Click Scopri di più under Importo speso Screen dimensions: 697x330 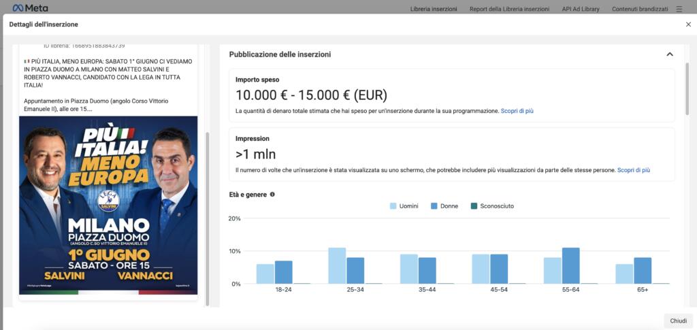[x=517, y=110]
